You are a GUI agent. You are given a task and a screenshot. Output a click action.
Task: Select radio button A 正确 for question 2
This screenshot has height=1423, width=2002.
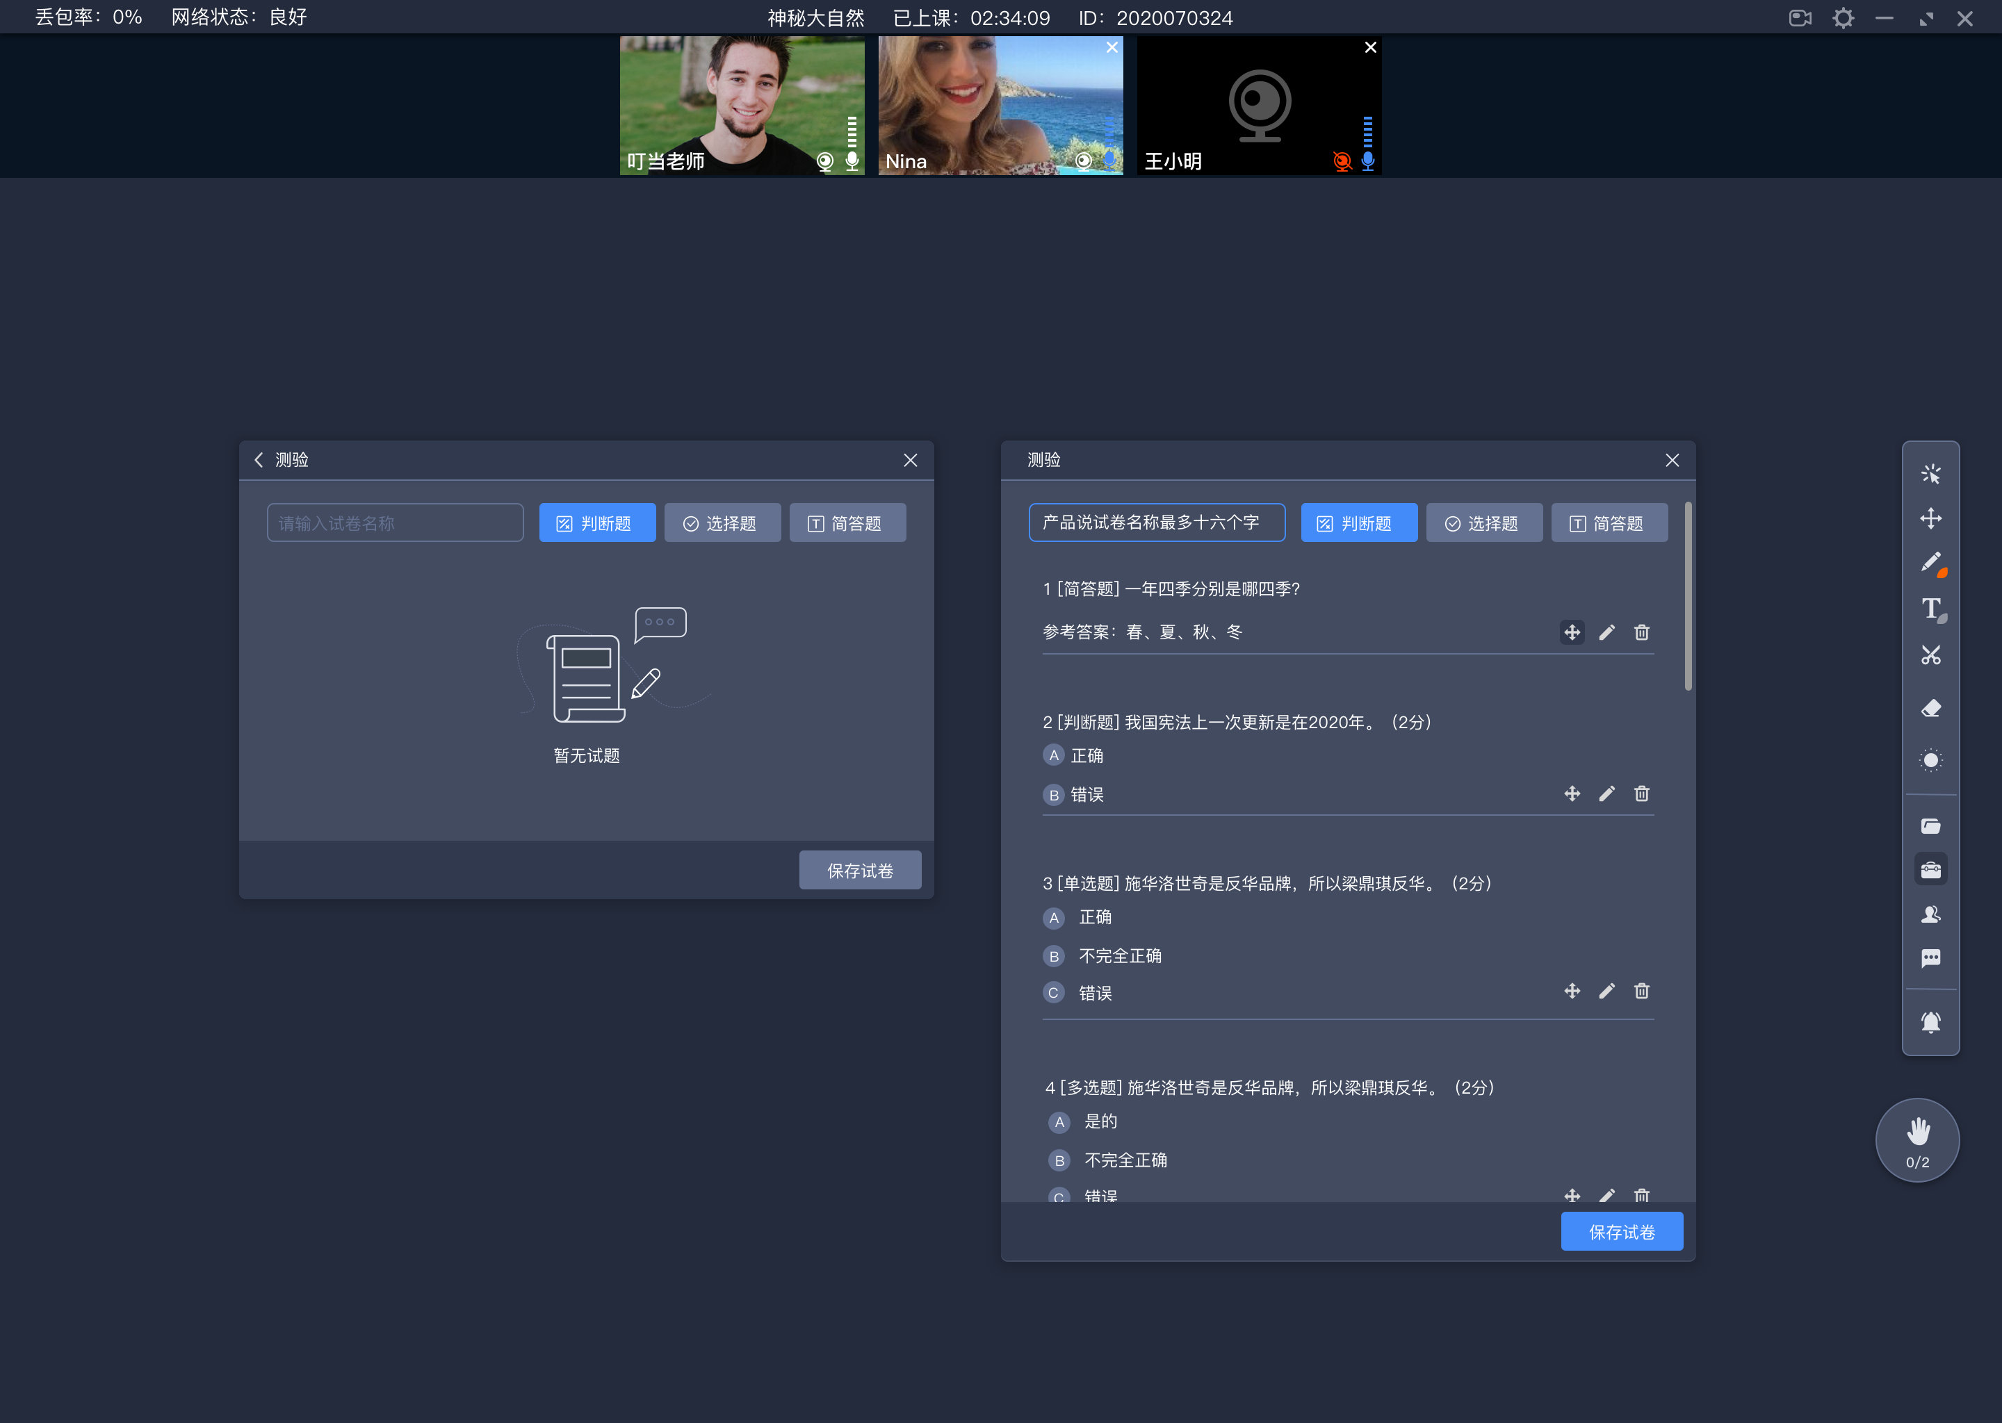(x=1052, y=755)
